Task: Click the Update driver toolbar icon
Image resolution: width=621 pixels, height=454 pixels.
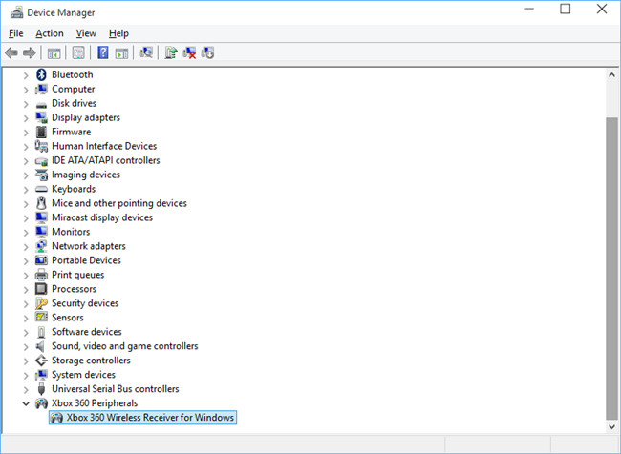Action: pos(171,52)
